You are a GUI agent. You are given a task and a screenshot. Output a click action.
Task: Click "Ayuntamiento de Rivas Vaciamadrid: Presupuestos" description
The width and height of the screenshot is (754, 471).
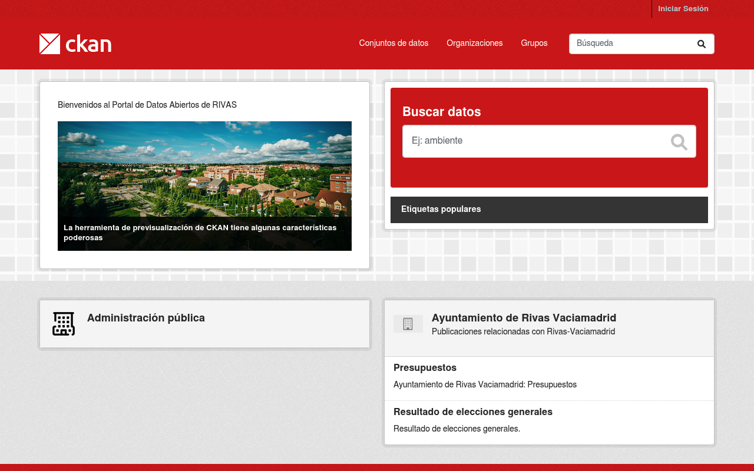tap(485, 385)
